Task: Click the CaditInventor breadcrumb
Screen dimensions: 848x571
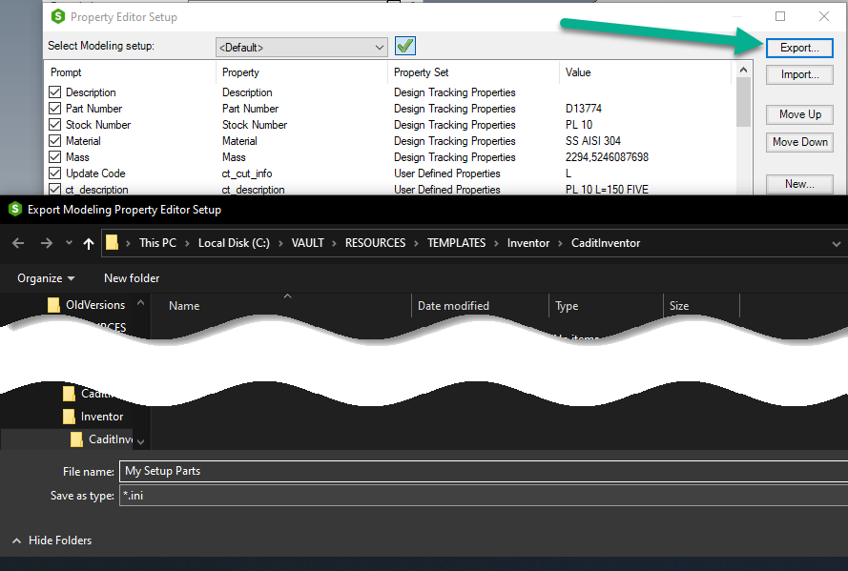Action: [606, 243]
